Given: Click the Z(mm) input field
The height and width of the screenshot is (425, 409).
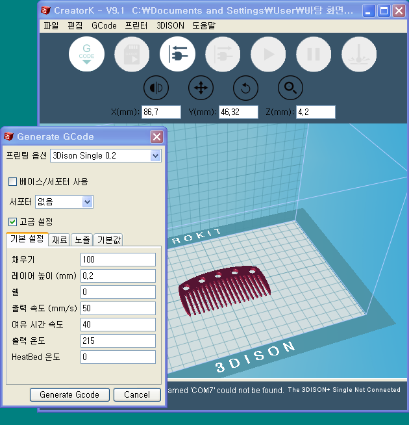Looking at the screenshot, I should (316, 112).
